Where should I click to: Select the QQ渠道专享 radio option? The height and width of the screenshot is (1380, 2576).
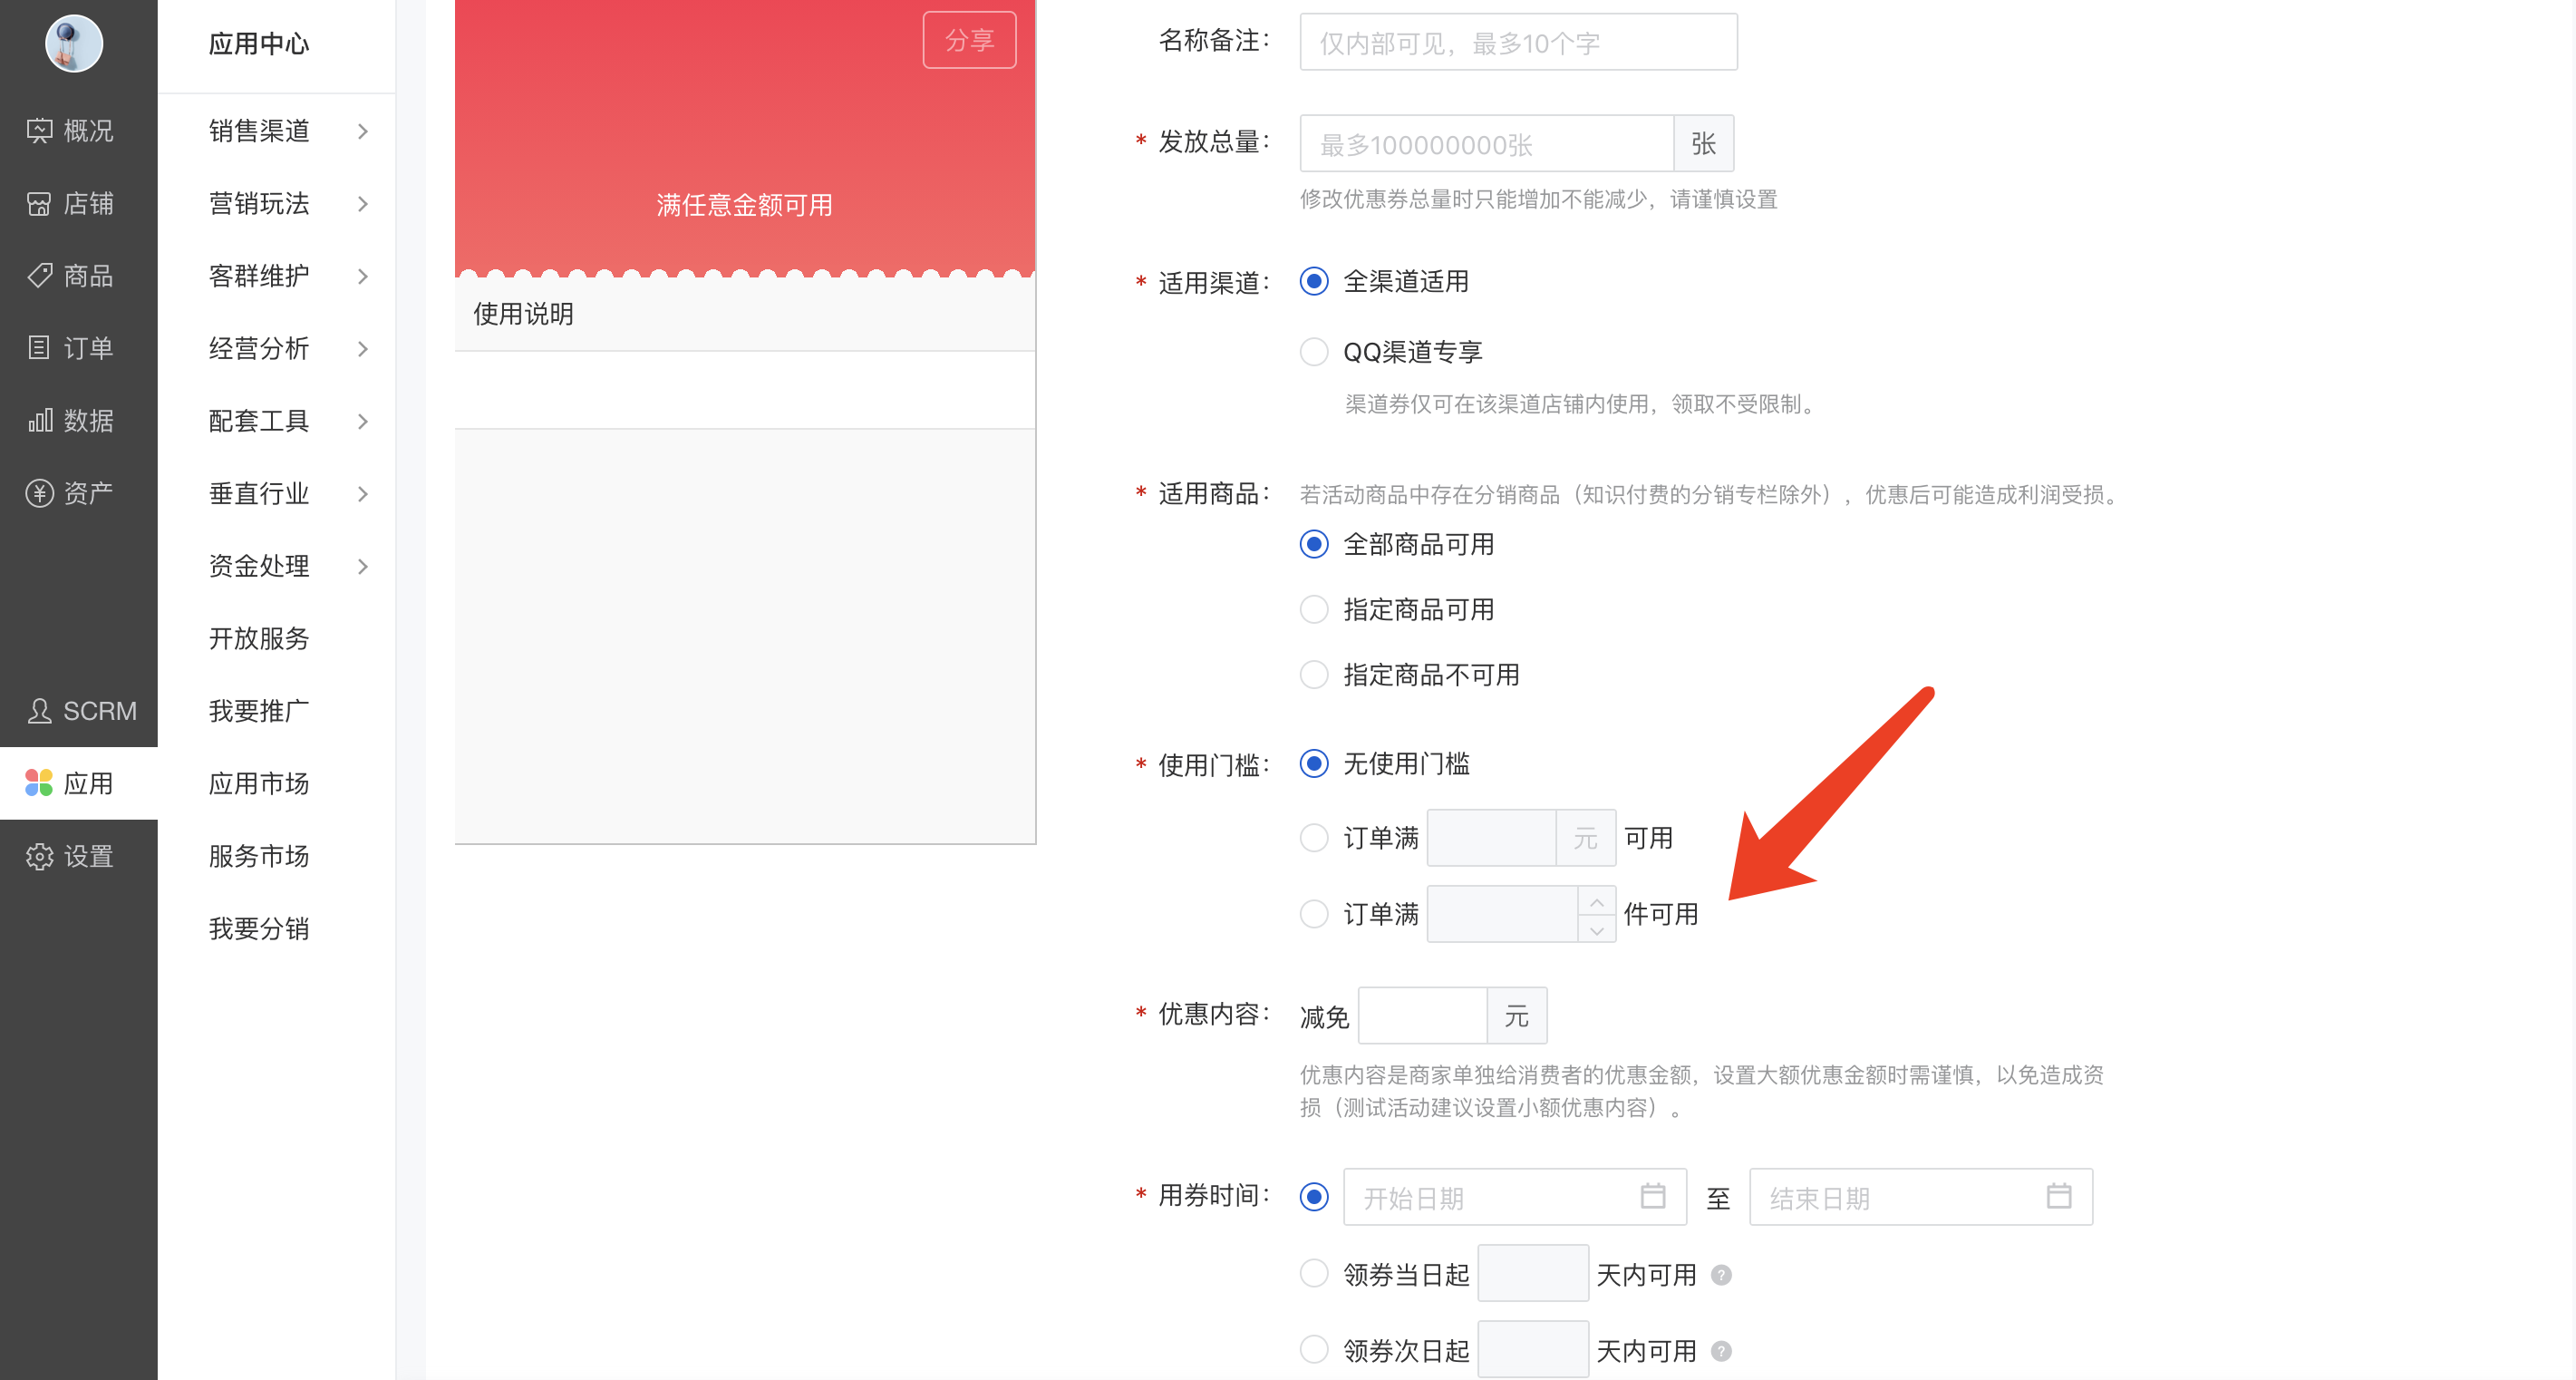(1314, 352)
